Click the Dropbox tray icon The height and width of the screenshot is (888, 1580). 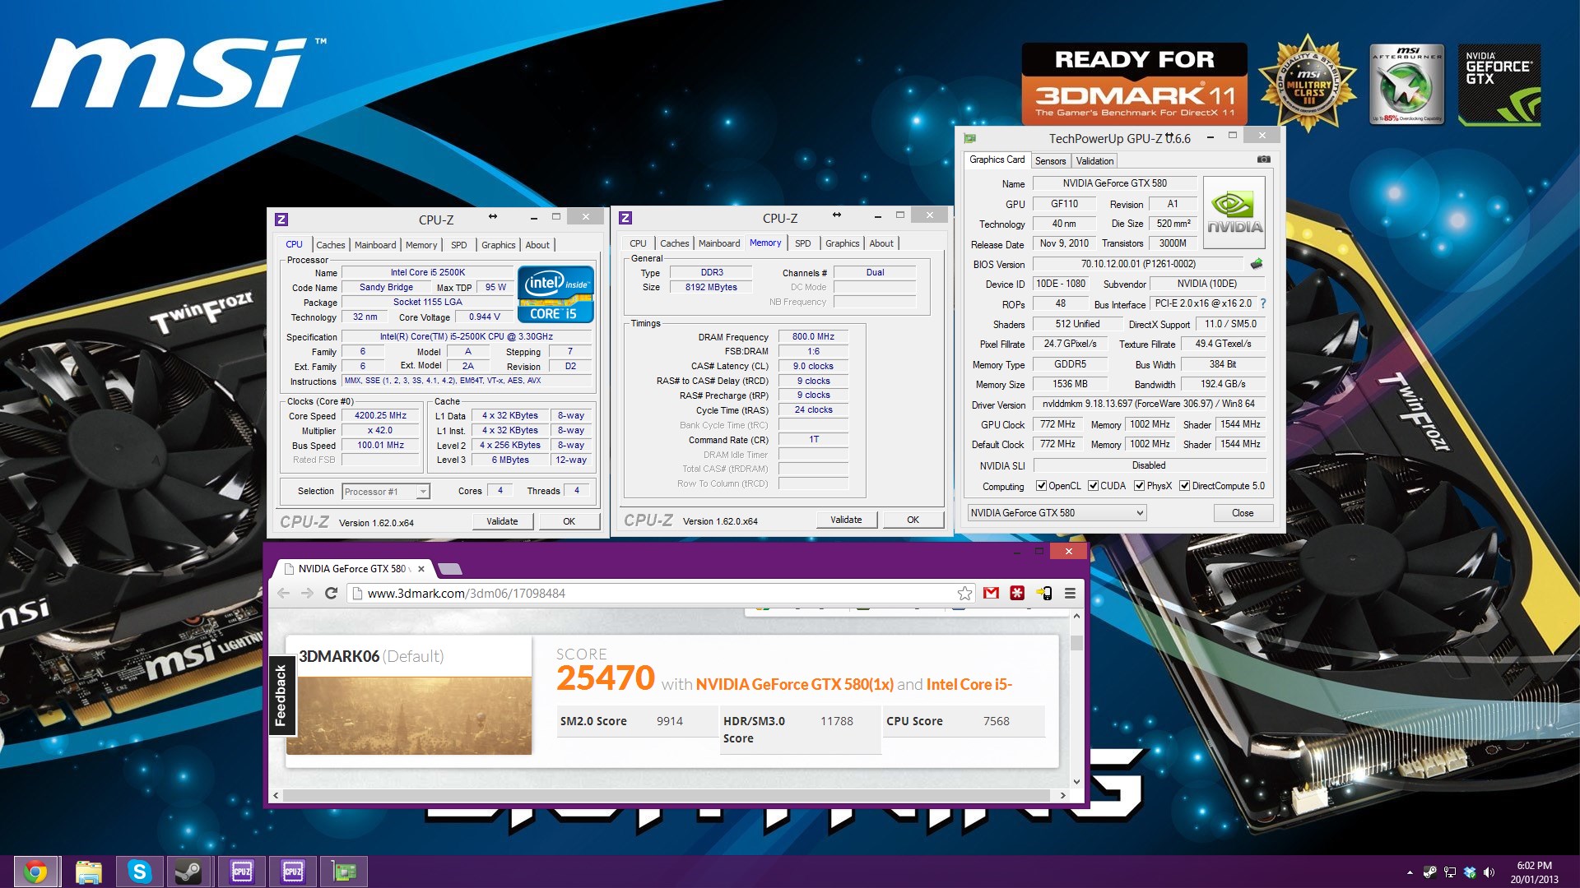pos(1470,872)
